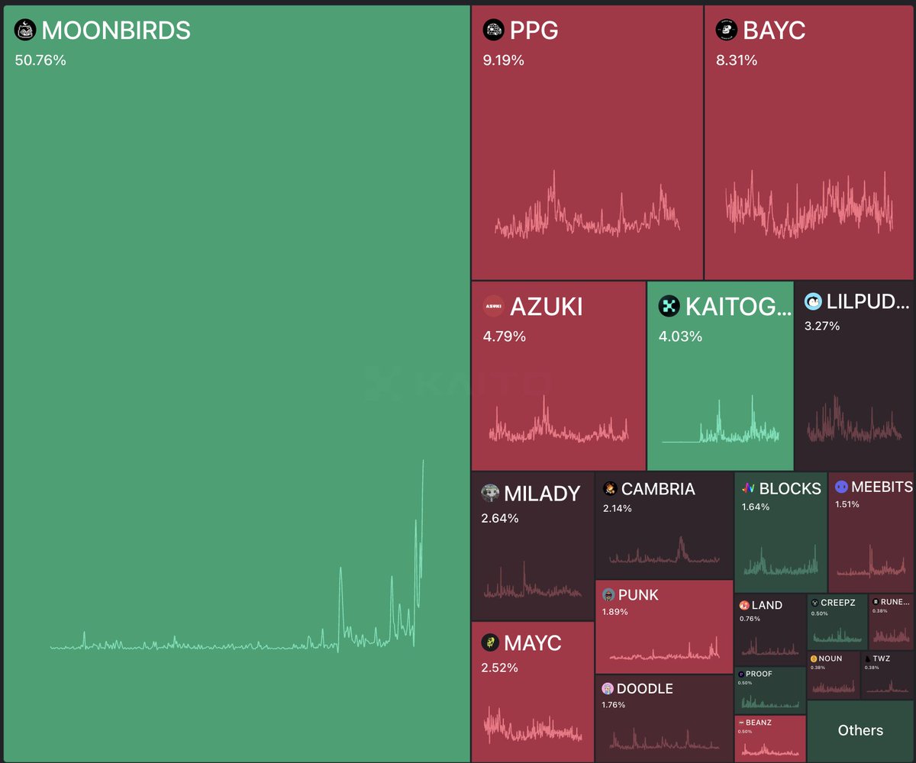
Task: Select the AZUKI title label
Action: click(547, 307)
